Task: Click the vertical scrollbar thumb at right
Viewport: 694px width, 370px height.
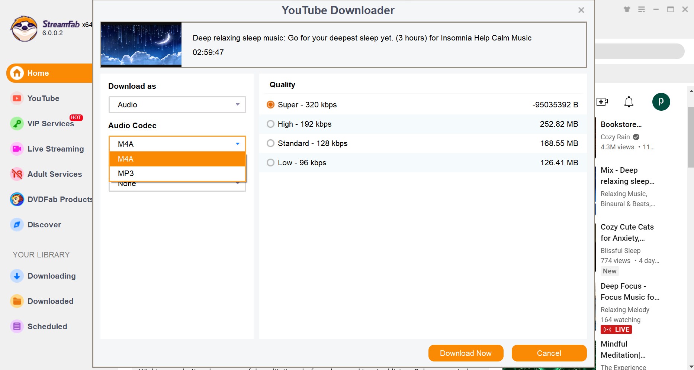Action: (691, 137)
